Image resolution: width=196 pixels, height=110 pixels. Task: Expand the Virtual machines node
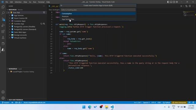pyautogui.click(x=9, y=38)
